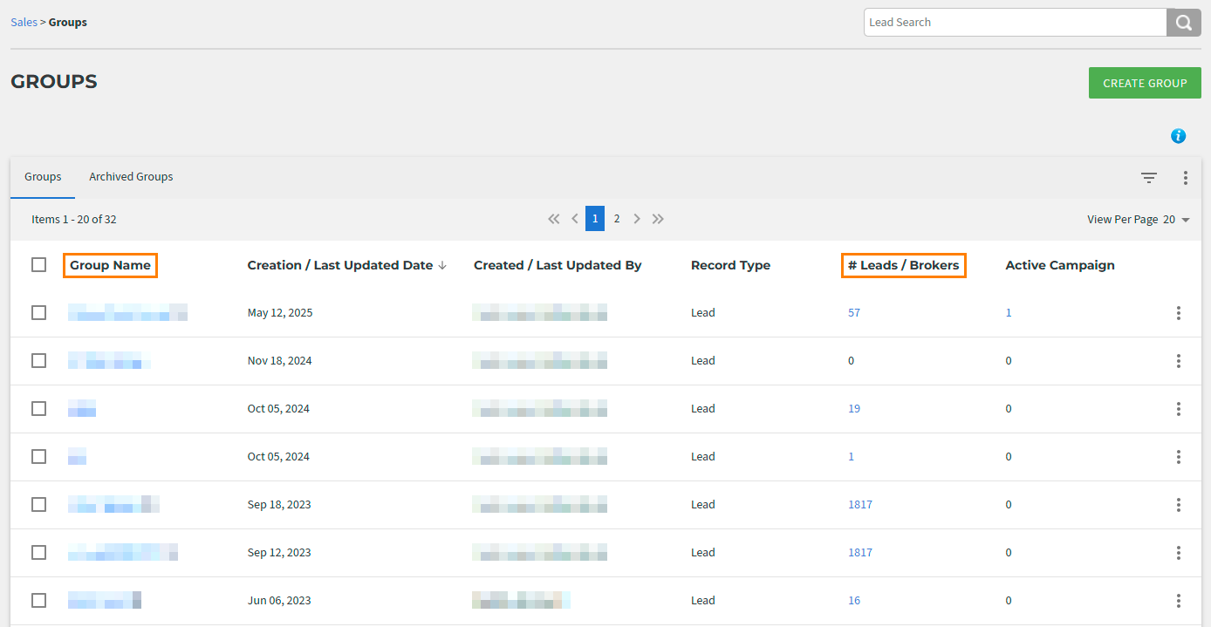Screen dimensions: 1211x627
Task: Tick the Jun 06, 2023 row checkbox
Action: click(38, 600)
